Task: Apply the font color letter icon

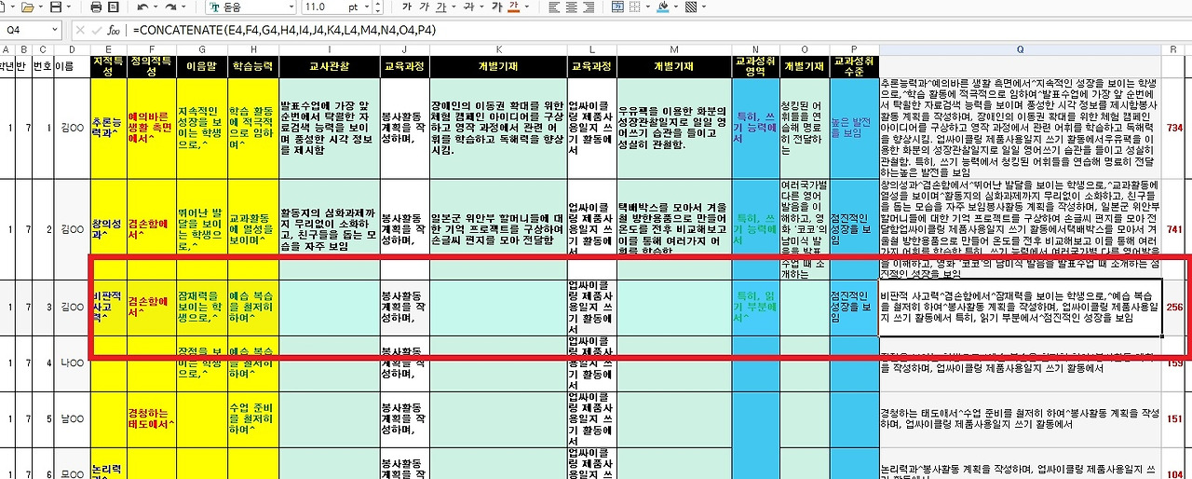Action: [513, 7]
